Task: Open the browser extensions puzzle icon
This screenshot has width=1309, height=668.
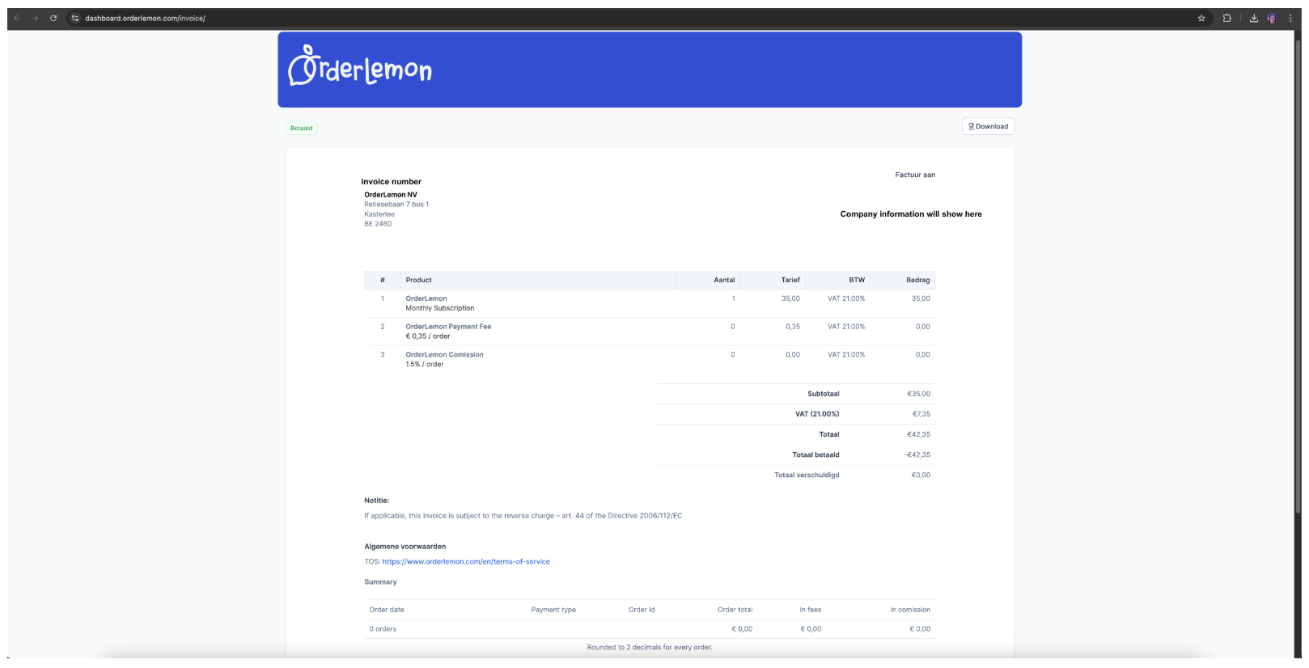Action: tap(1227, 18)
